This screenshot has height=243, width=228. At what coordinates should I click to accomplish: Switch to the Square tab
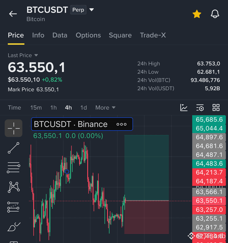[120, 35]
